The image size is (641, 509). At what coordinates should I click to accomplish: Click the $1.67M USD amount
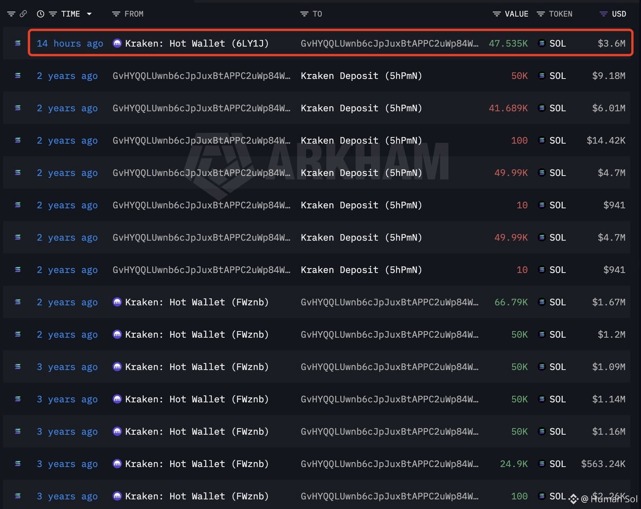(x=609, y=302)
